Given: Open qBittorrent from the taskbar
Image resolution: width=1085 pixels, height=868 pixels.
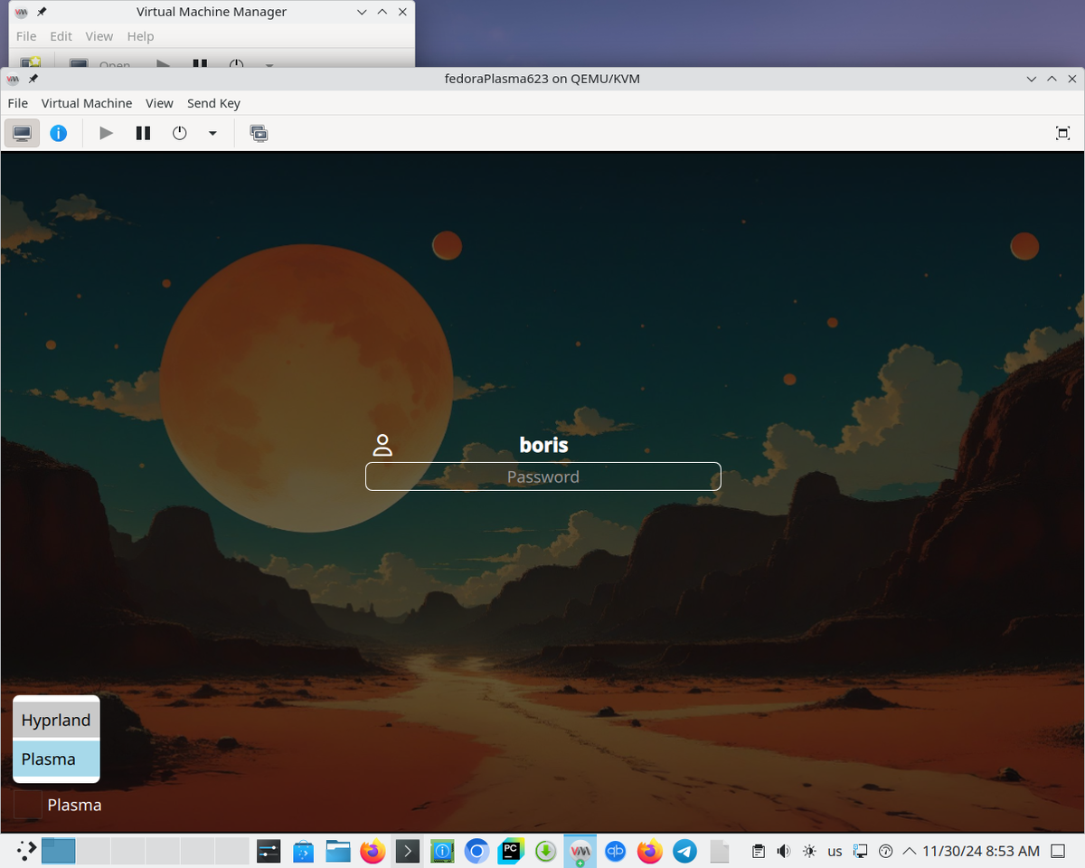Looking at the screenshot, I should (x=615, y=850).
